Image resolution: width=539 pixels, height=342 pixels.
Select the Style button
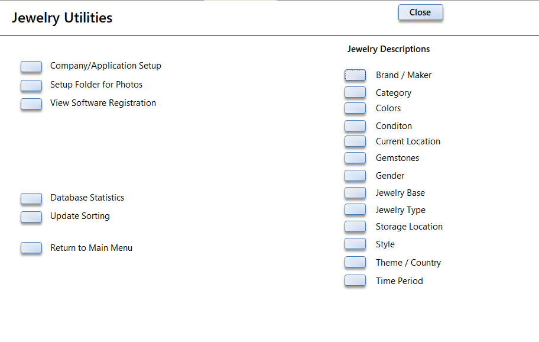[355, 243]
